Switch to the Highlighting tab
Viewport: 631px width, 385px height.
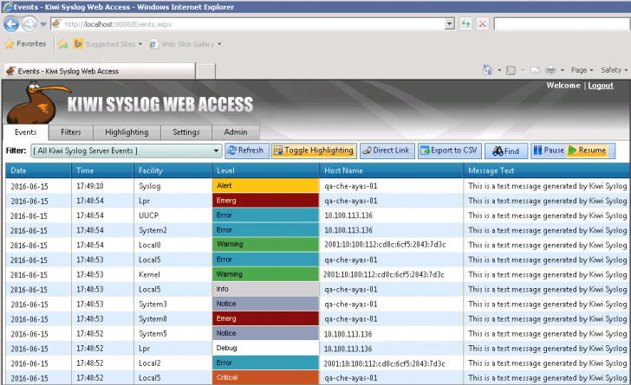(x=127, y=132)
